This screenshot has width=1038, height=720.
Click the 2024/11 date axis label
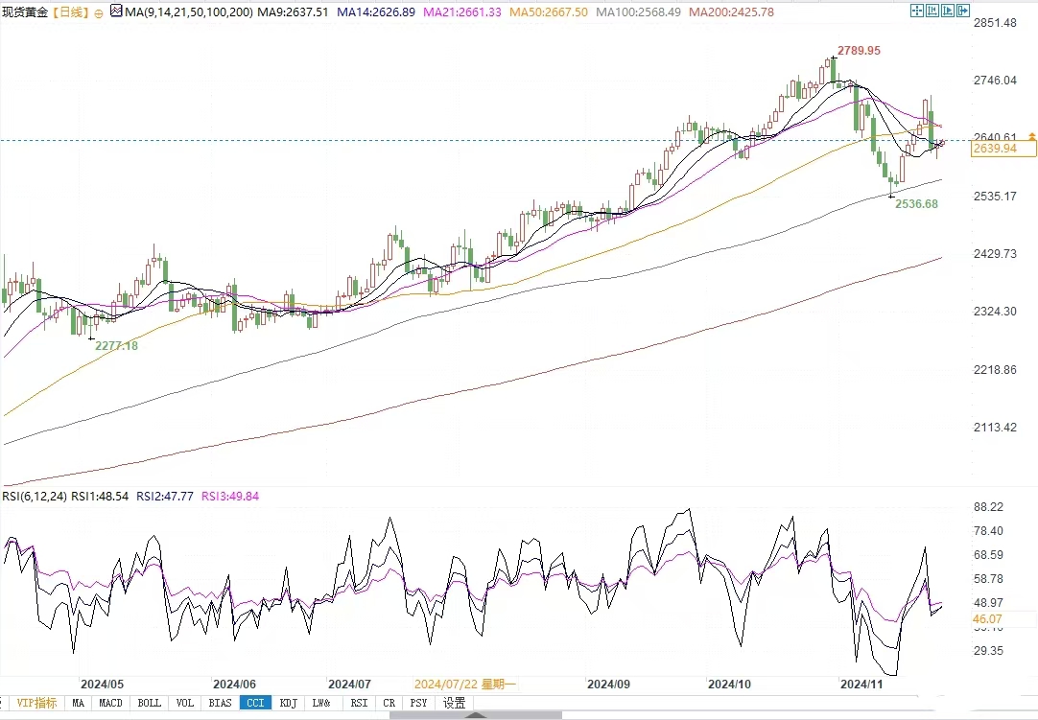coord(861,685)
